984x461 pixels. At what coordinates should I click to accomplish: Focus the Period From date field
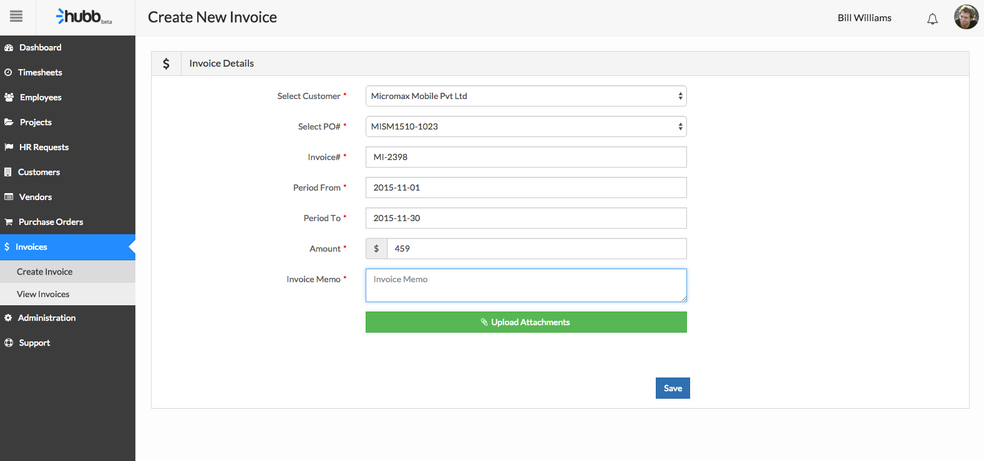click(525, 188)
